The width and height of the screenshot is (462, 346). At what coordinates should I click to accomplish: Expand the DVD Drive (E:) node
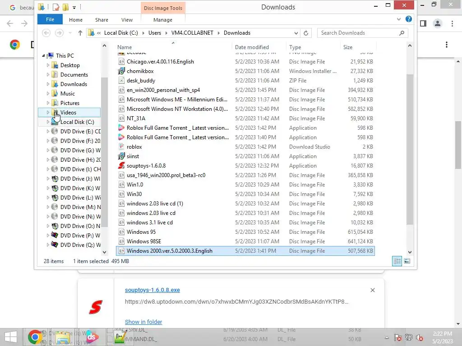(x=48, y=132)
